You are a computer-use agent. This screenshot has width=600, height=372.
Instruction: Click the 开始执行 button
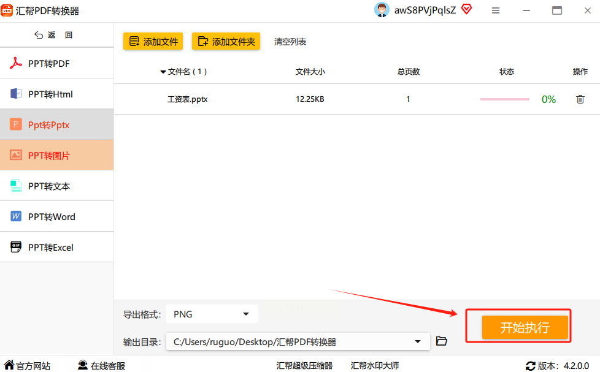click(525, 327)
